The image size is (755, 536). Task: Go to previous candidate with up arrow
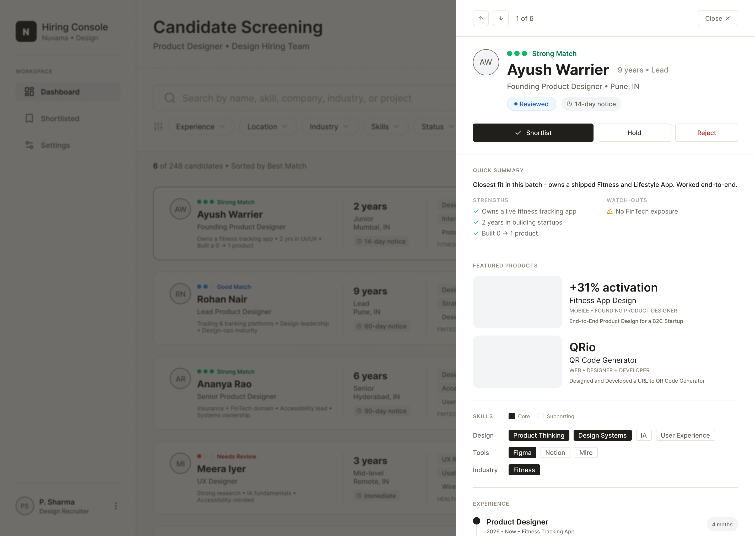click(481, 19)
